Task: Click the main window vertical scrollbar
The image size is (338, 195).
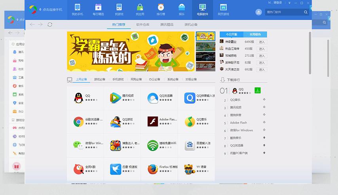Action: (310, 53)
